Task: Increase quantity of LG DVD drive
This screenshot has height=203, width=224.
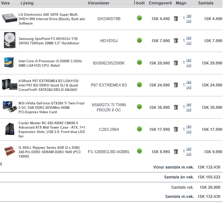Action: pyautogui.click(x=188, y=16)
